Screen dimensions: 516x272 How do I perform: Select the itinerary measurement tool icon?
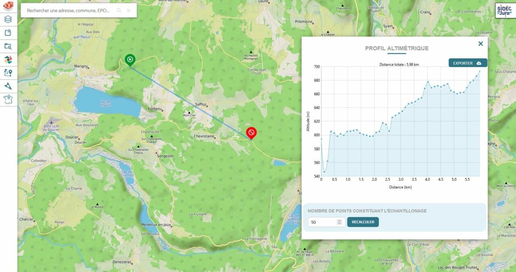tap(8, 73)
